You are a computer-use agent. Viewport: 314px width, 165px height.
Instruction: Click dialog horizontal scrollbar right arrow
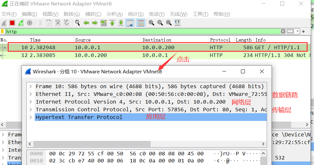(x=263, y=144)
